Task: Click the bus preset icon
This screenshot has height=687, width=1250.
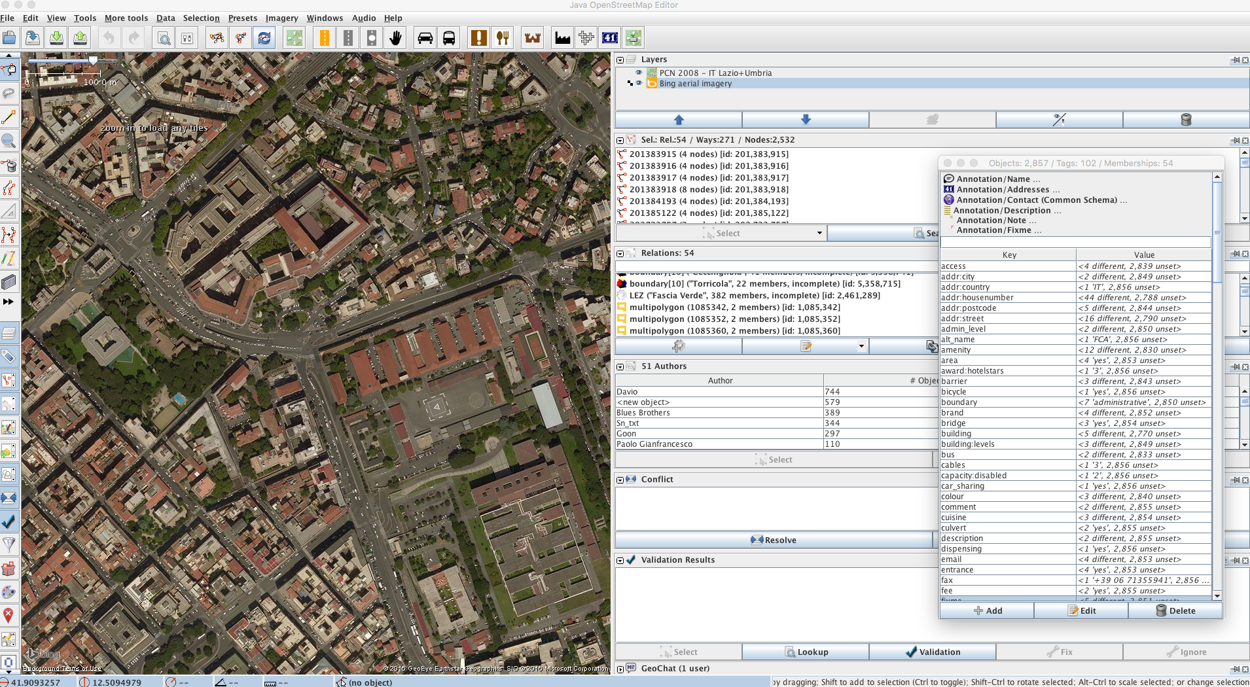Action: (449, 38)
